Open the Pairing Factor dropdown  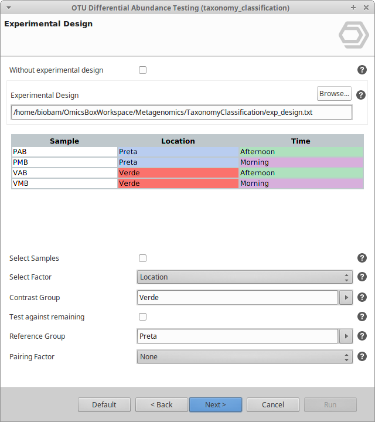(x=244, y=356)
